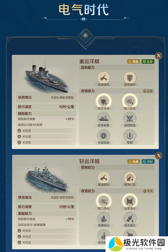Click 重置 link for 重巡洋舰 upgrades

148,91
